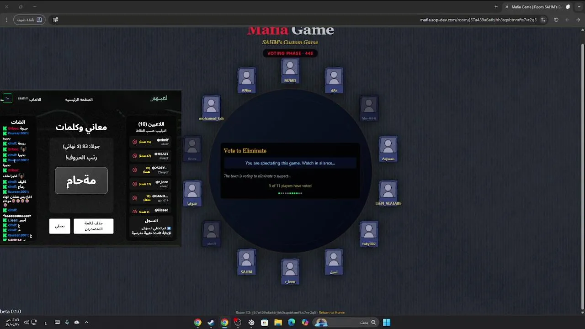Click the browser address bar URL

(x=479, y=20)
